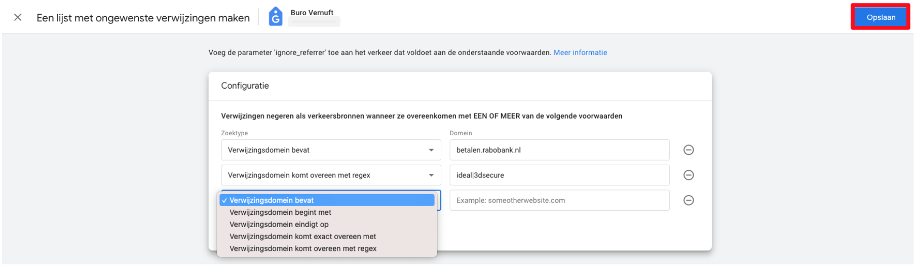916x265 pixels.
Task: Remove the betalen.rabobank.nl condition row
Action: [689, 150]
